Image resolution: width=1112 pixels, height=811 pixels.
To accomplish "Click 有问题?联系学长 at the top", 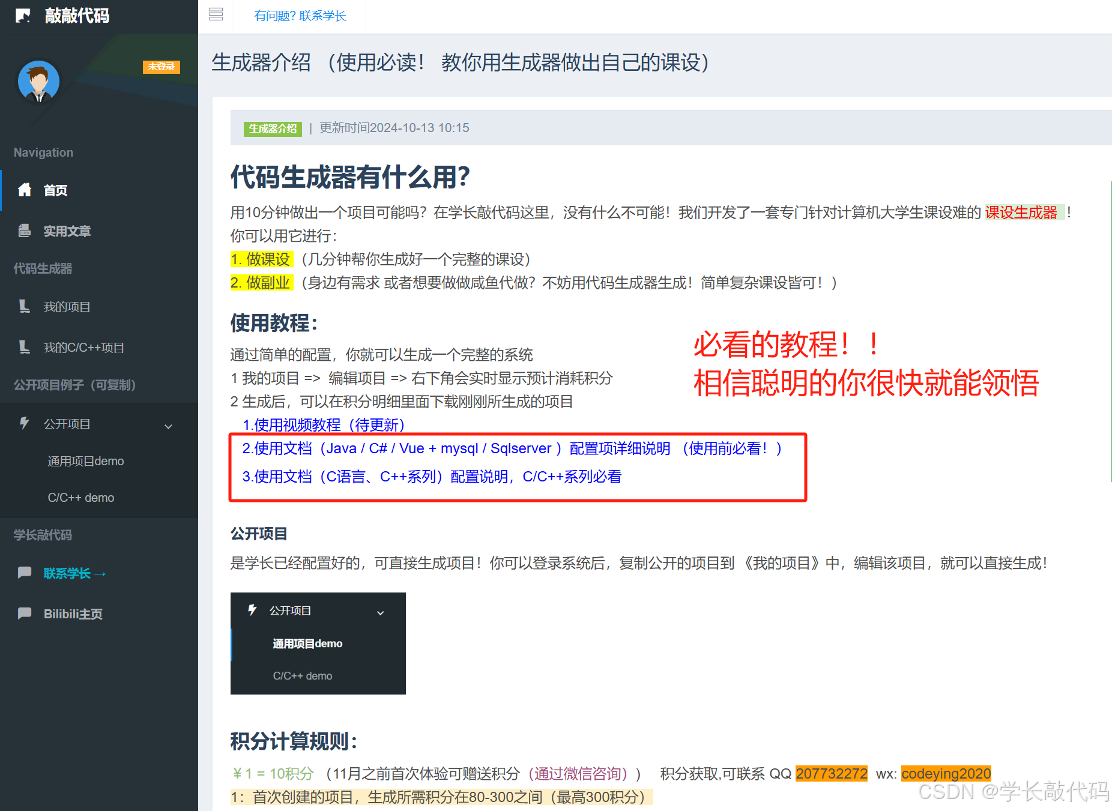I will [x=300, y=16].
